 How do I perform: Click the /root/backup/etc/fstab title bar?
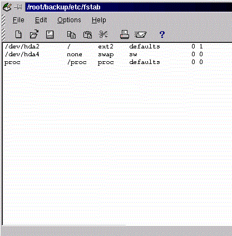(x=129, y=7)
